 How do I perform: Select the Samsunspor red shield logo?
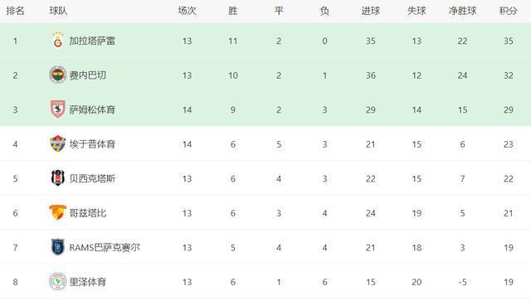coord(58,109)
